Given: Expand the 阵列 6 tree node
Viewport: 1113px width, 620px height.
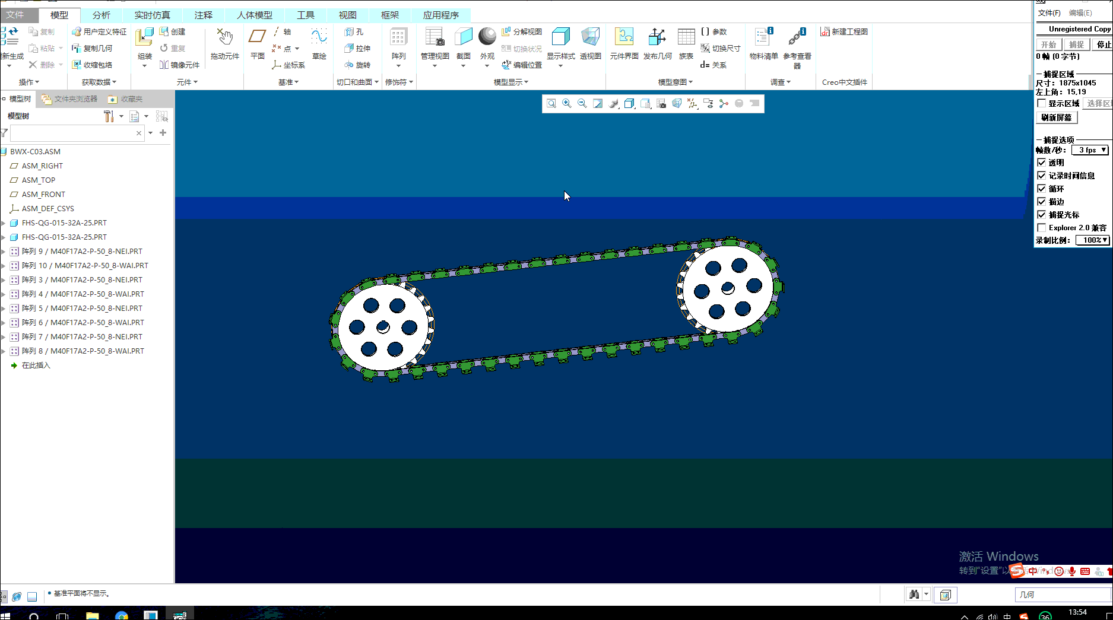Looking at the screenshot, I should pyautogui.click(x=4, y=323).
